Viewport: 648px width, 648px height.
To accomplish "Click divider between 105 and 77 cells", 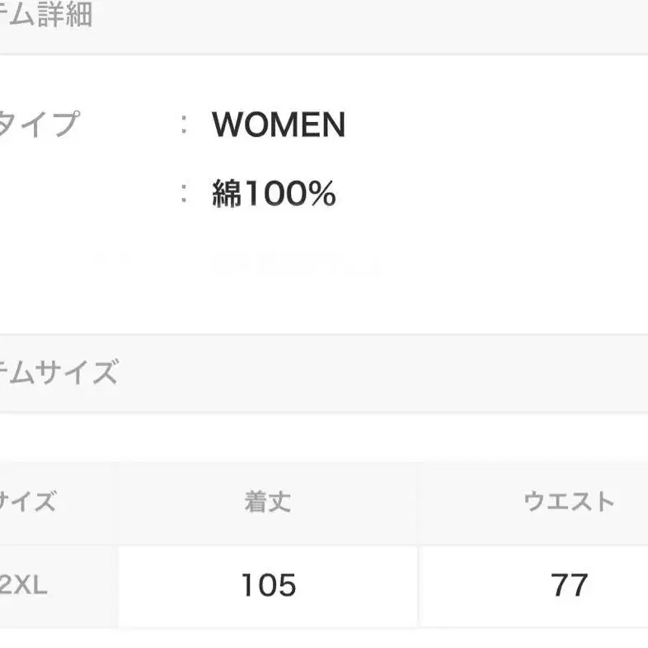I will (x=418, y=585).
